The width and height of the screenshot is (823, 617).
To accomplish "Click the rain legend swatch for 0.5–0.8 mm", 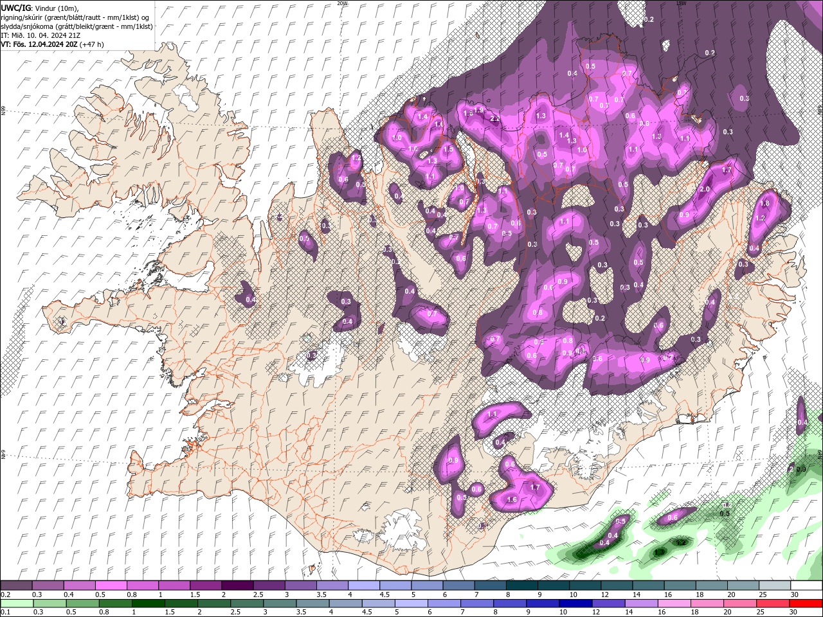I will (x=83, y=604).
